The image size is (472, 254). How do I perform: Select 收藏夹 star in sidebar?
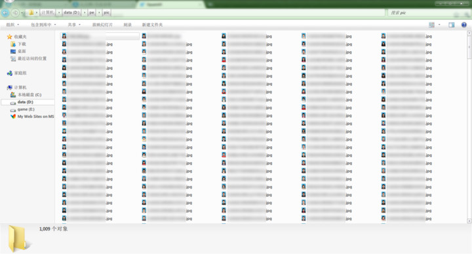pos(9,37)
